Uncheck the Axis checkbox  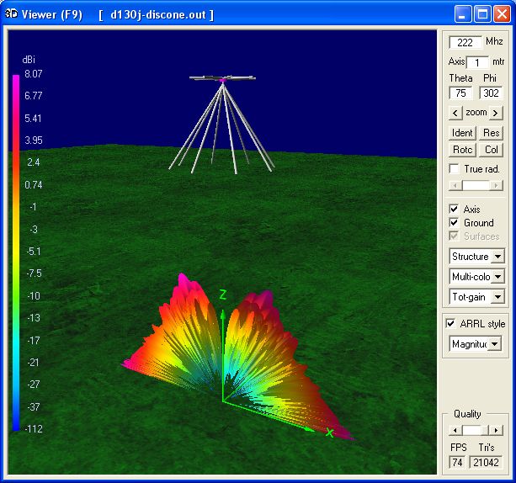[x=455, y=210]
